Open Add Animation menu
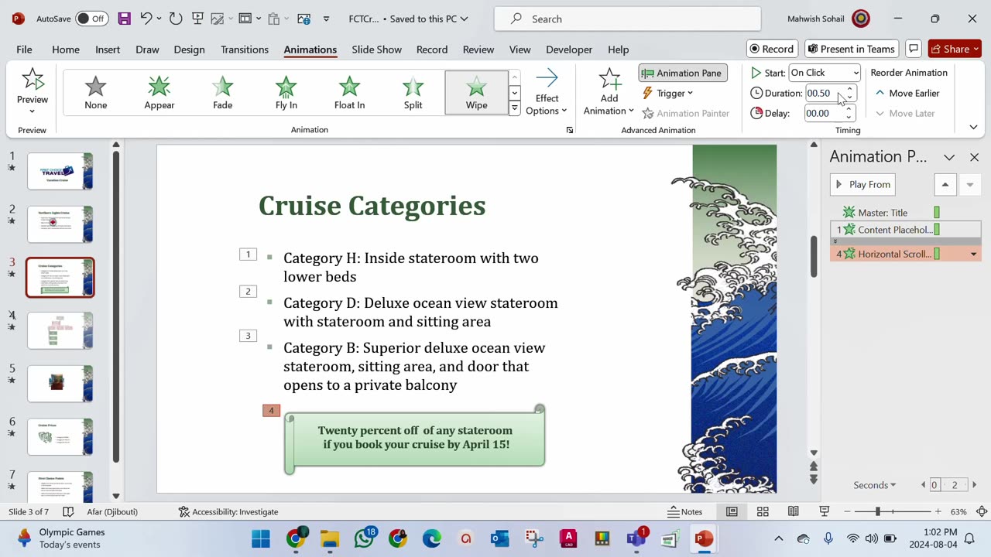Screen dimensions: 991x557 pyautogui.click(x=609, y=92)
